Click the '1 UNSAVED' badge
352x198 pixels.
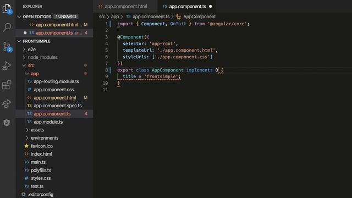(x=66, y=16)
